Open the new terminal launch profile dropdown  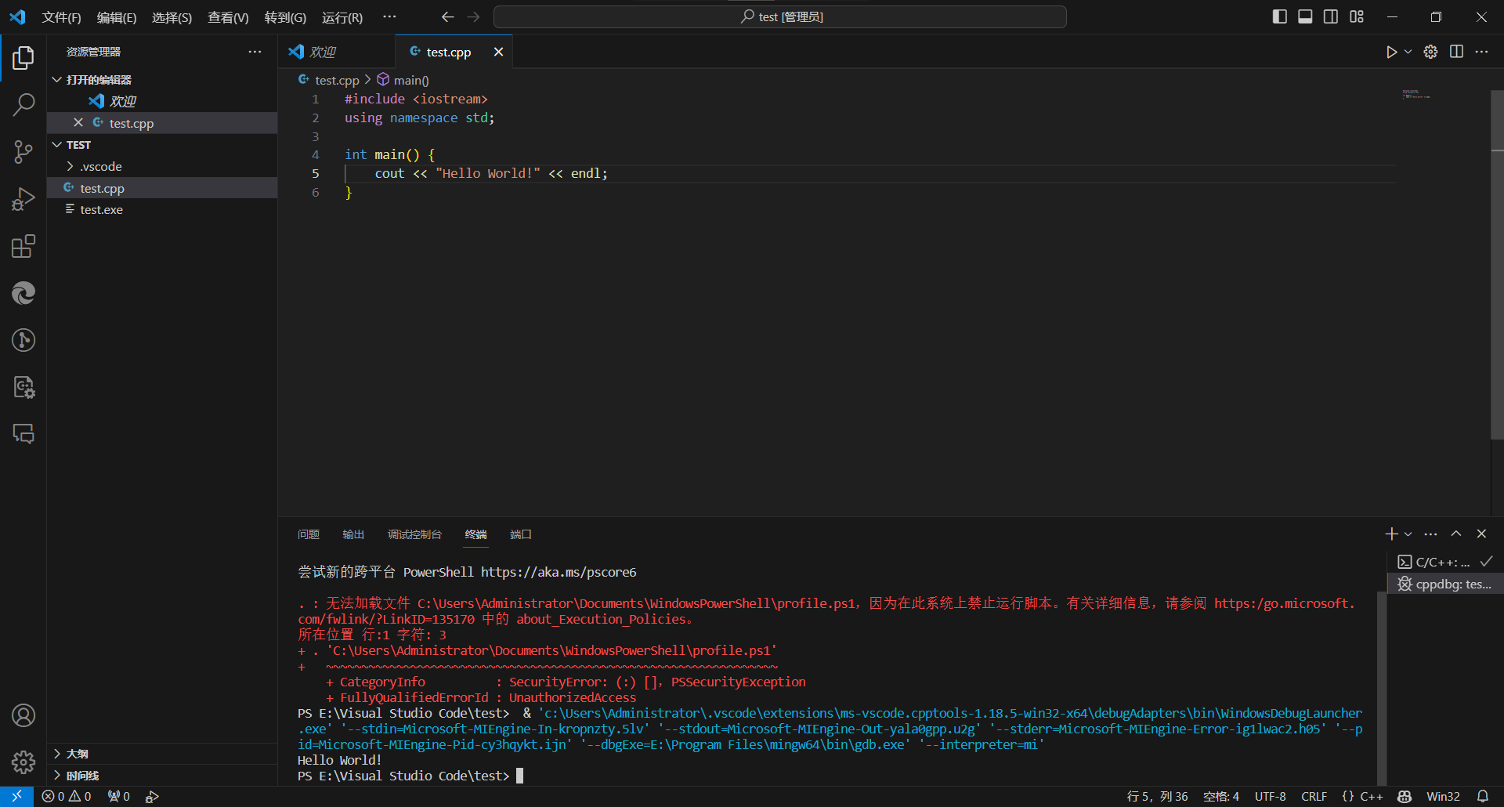click(x=1408, y=534)
